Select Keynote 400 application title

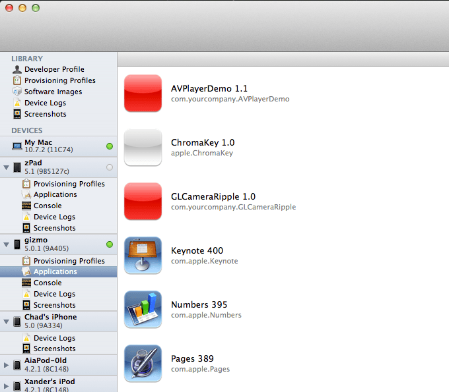[197, 250]
